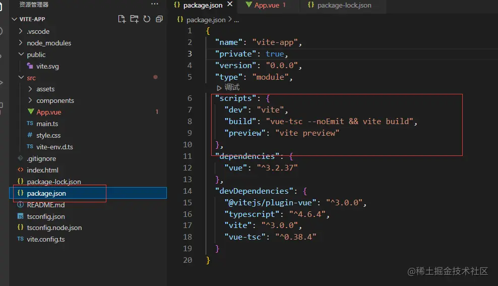
Task: Open main.ts in the explorer
Action: [47, 124]
